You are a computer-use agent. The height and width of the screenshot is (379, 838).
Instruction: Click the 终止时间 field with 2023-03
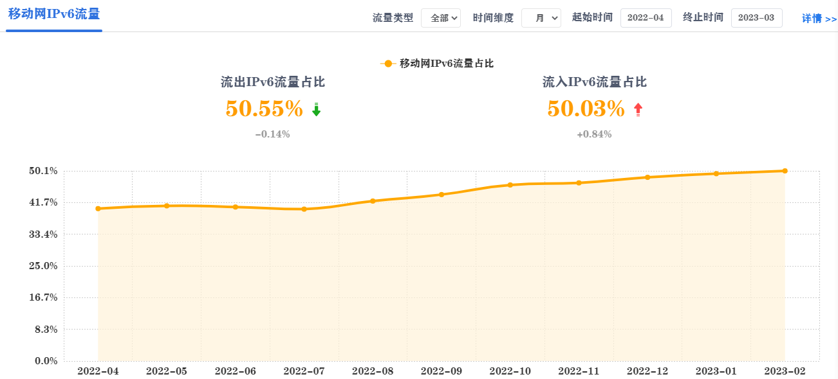(756, 18)
